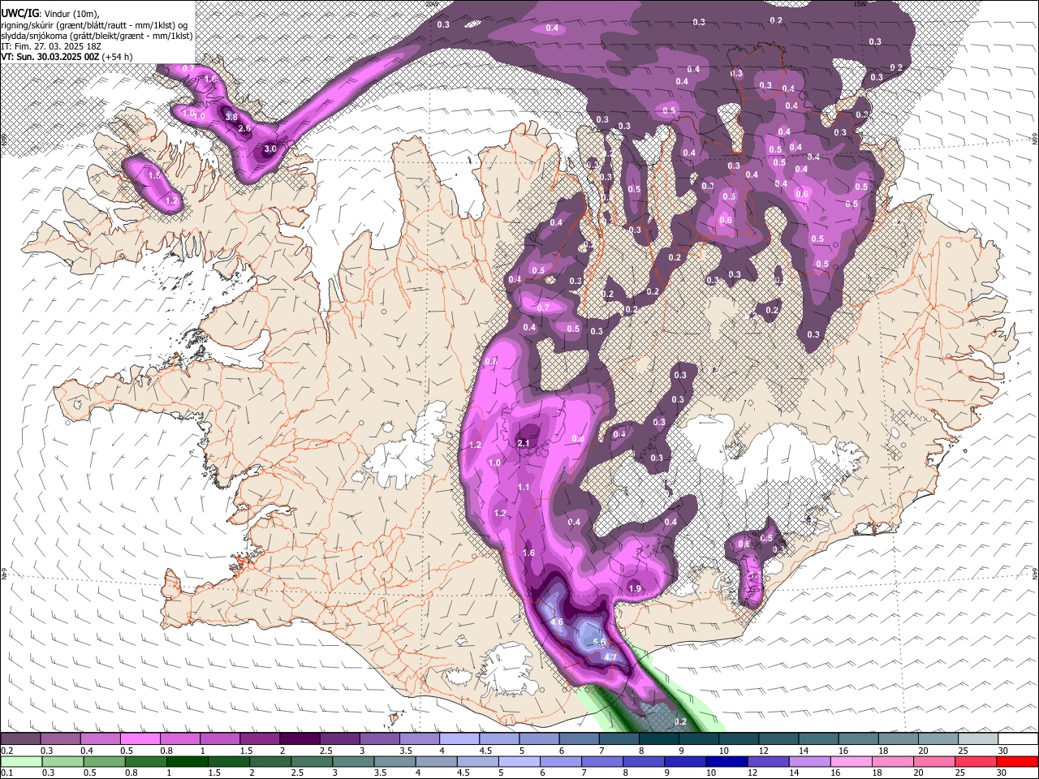
Task: Select the lower legend darkest green 1 swatch
Action: coord(188,761)
